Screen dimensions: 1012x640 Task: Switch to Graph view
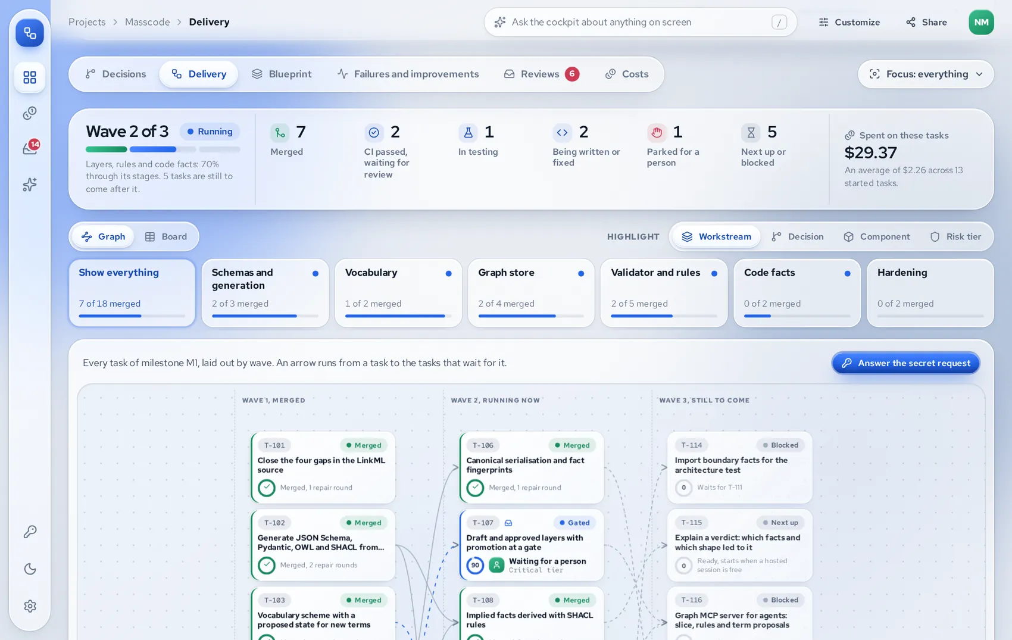coord(104,236)
